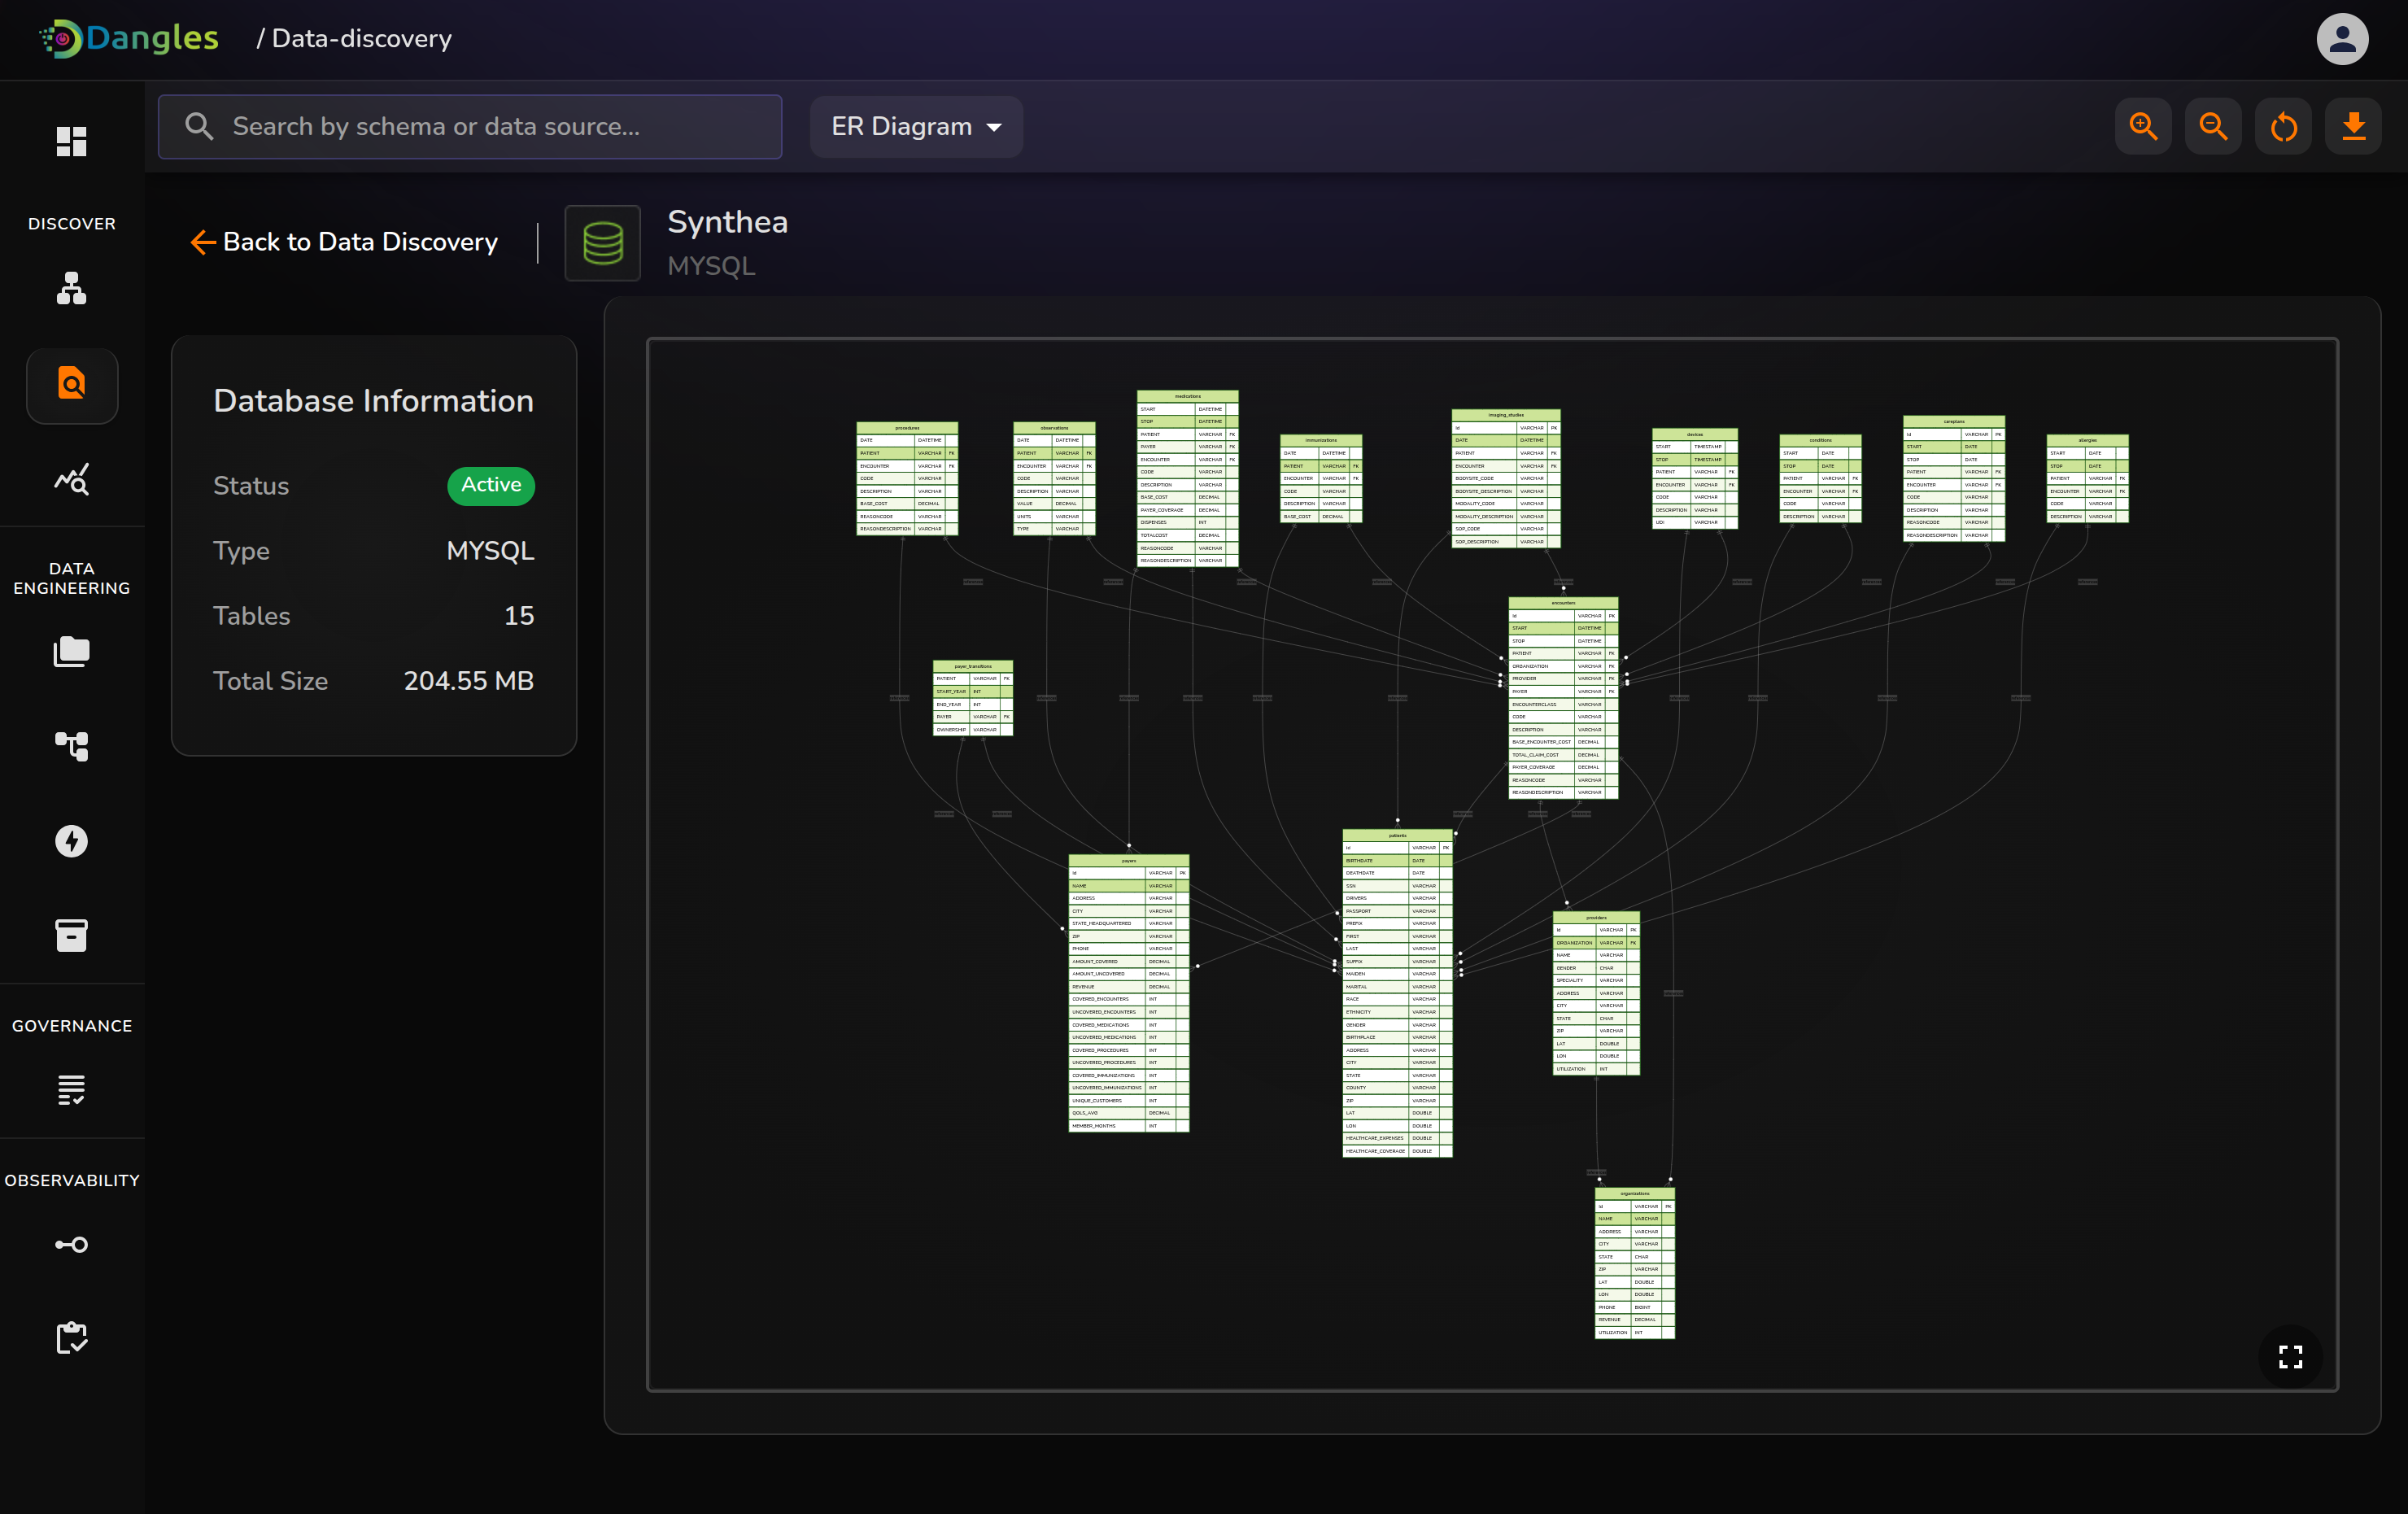Focus the schema or data source search field

point(470,126)
